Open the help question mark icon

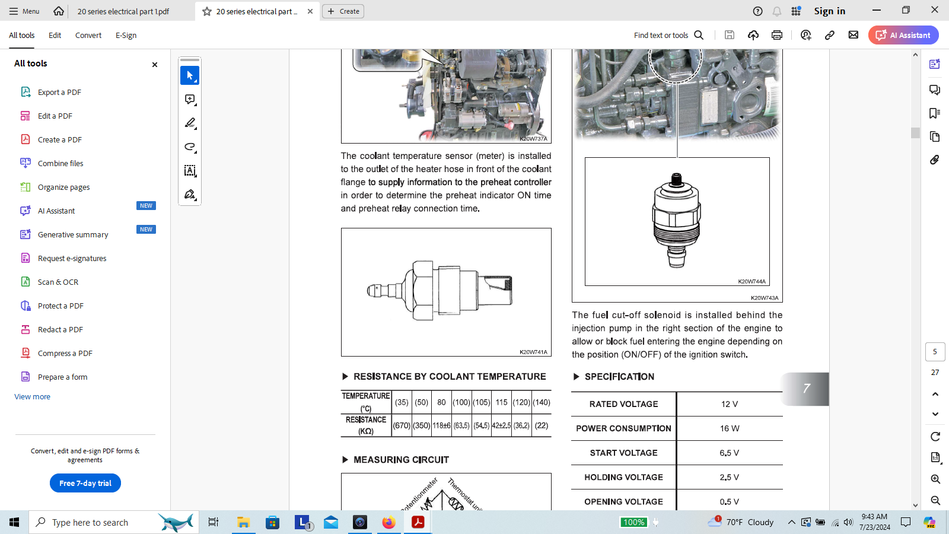[757, 11]
